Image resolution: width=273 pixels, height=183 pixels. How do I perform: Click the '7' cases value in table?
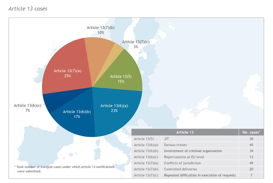251,175
